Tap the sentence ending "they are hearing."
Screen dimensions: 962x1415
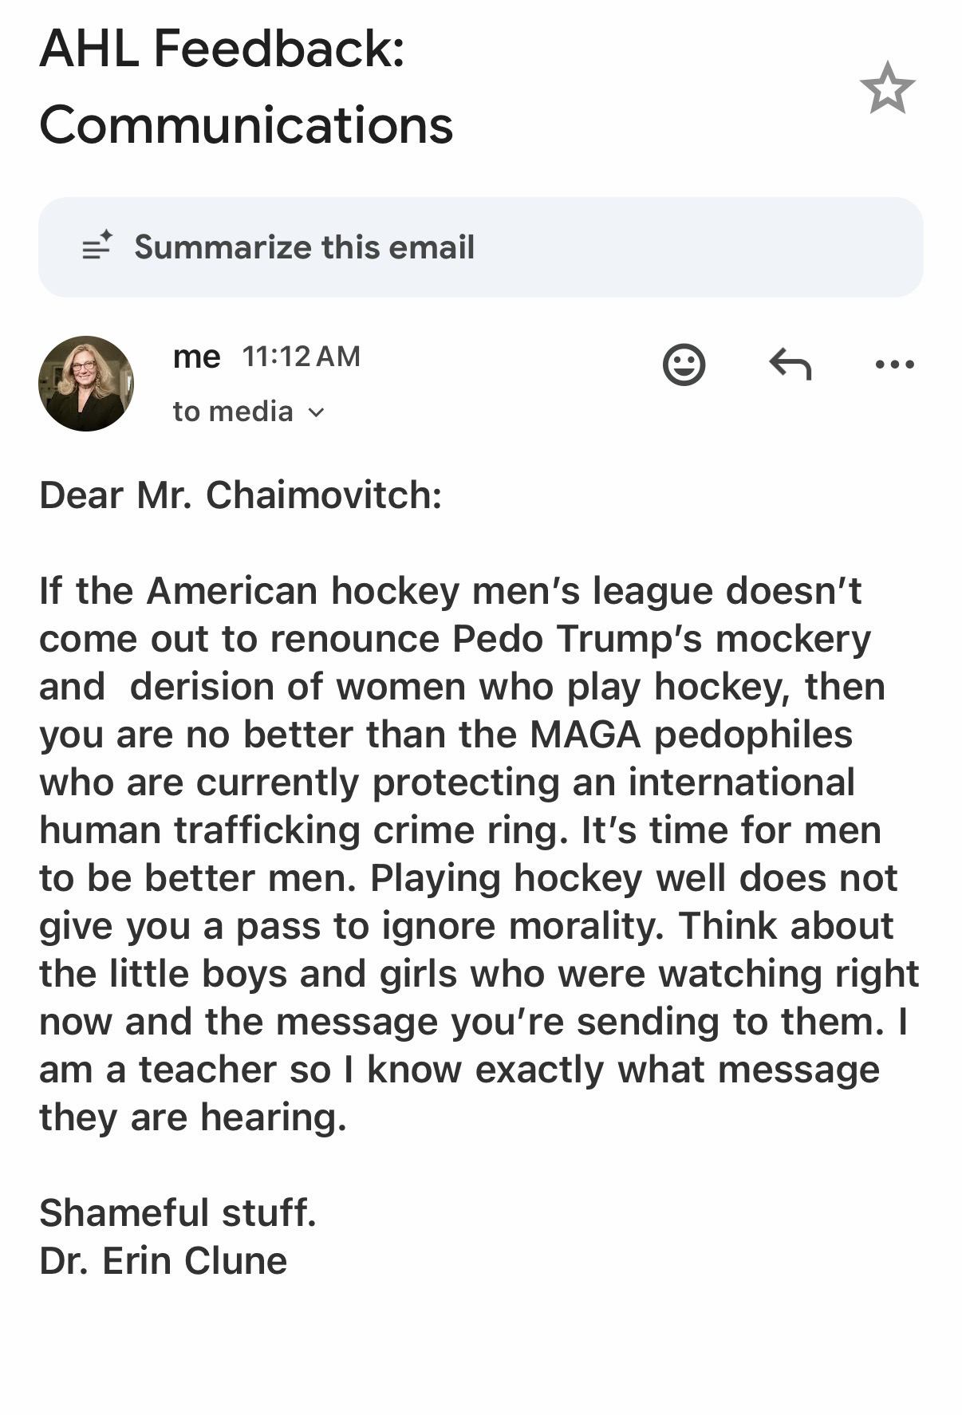(193, 1117)
